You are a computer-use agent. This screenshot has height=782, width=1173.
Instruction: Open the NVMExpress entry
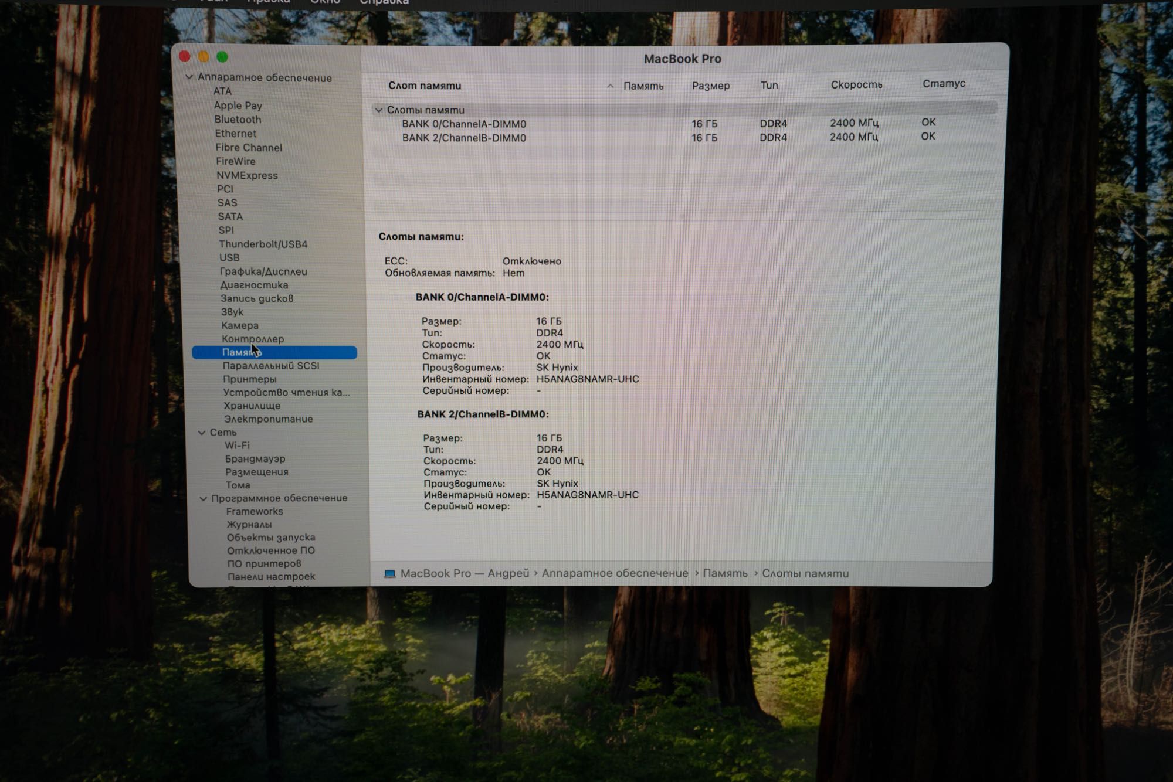pyautogui.click(x=247, y=175)
